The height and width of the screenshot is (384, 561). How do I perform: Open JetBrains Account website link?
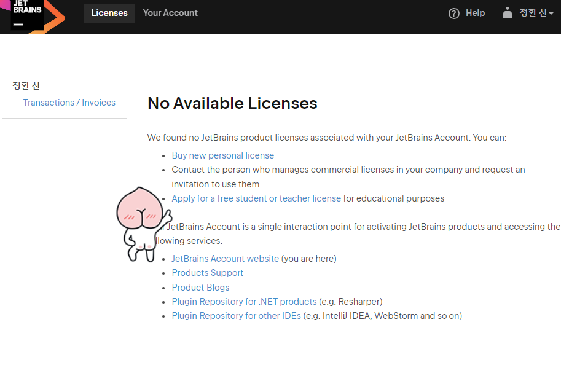click(x=226, y=259)
